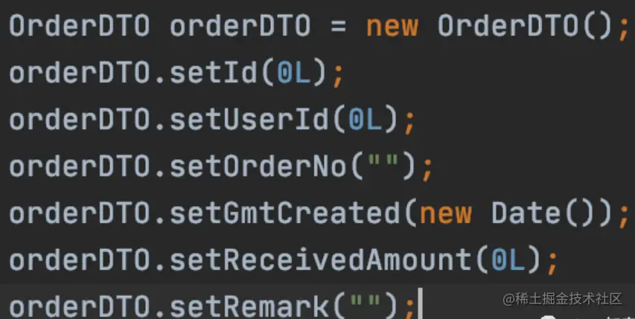Click the new keyword before Date()
The height and width of the screenshot is (319, 635).
(x=446, y=214)
